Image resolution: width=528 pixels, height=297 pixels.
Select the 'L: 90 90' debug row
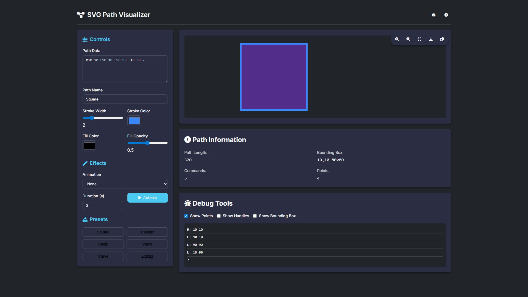click(x=315, y=245)
